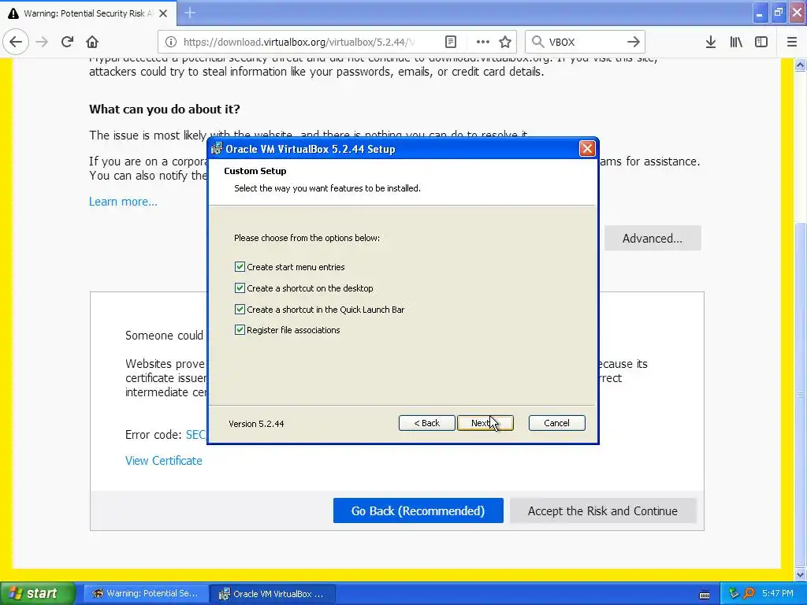Click the What can you do about it? heading
The height and width of the screenshot is (605, 807).
click(165, 109)
